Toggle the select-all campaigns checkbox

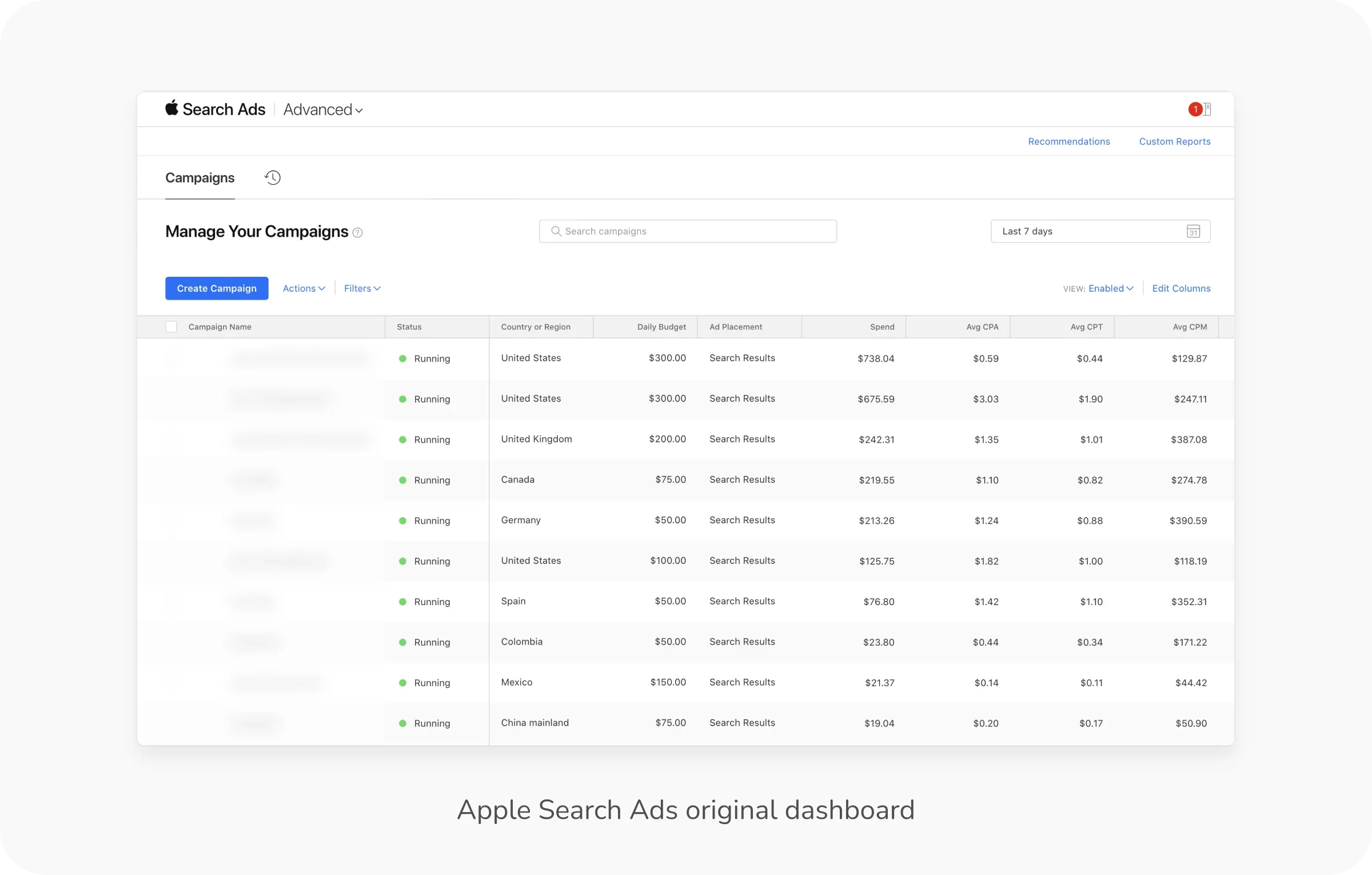coord(171,327)
